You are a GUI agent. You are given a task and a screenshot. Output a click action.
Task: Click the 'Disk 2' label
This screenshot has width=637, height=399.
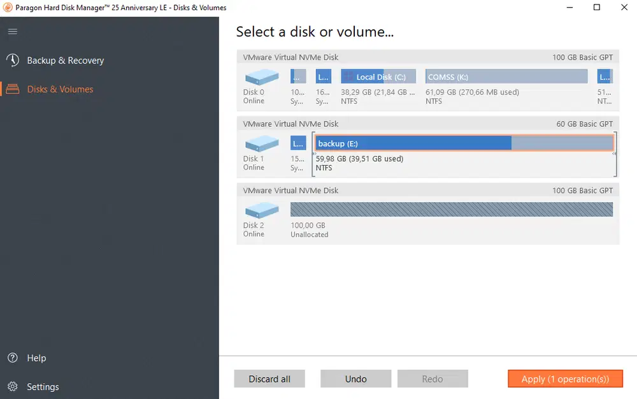(254, 225)
